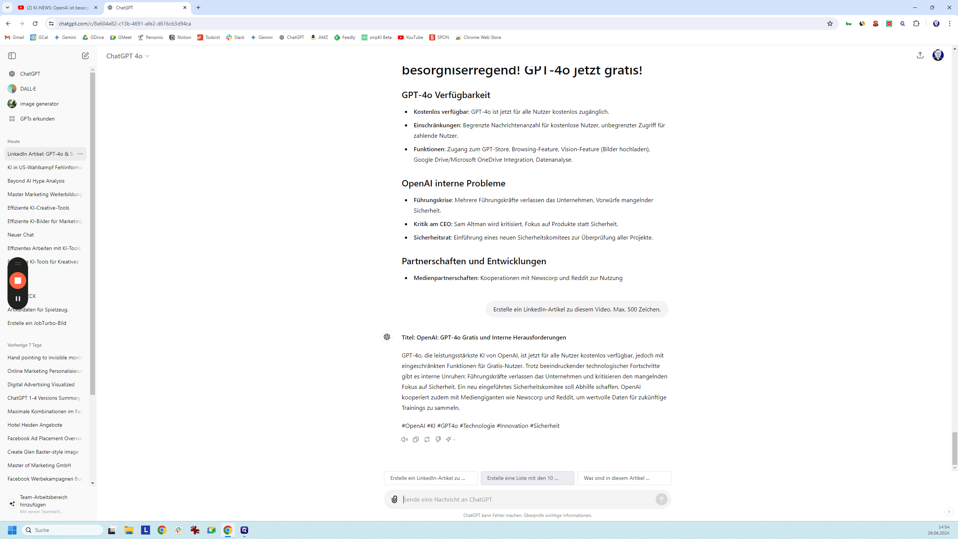Open tab search dropdown in Chrome
The height and width of the screenshot is (539, 958).
7,7
